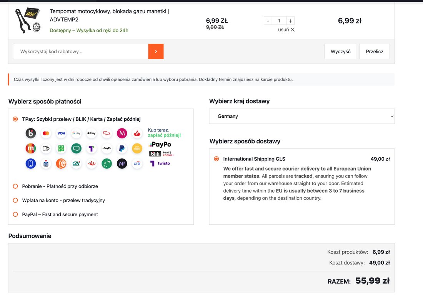Increase product quantity with plus button

tap(290, 21)
